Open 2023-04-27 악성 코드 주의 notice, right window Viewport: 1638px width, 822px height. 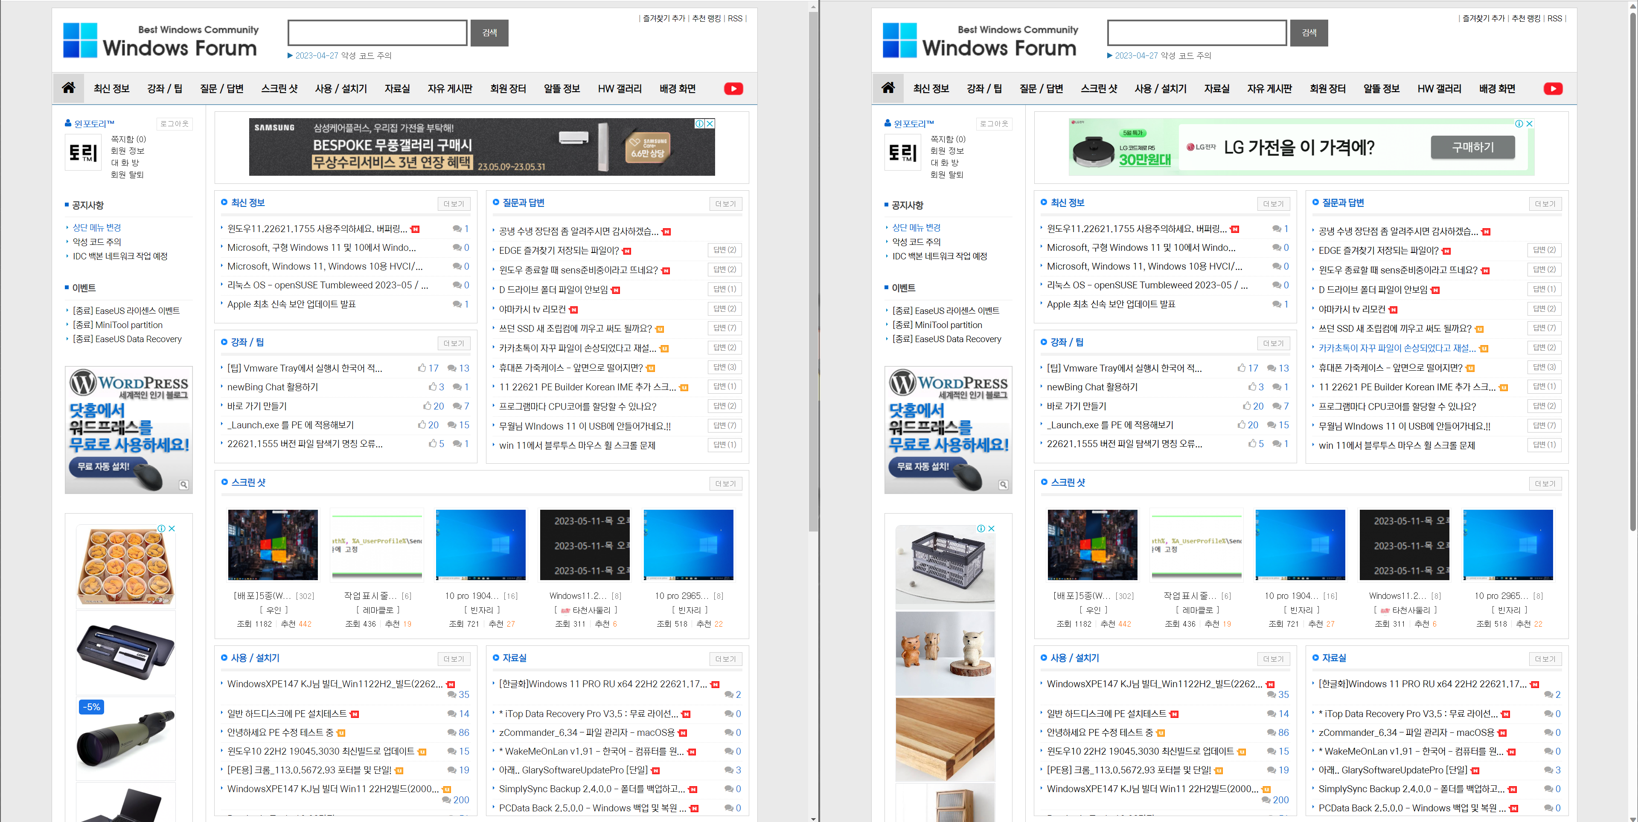coord(1163,55)
